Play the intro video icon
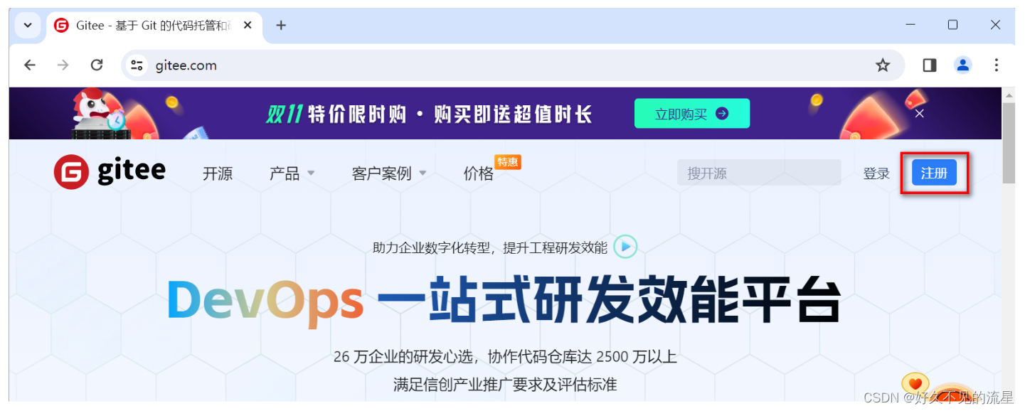1025x411 pixels. (x=625, y=247)
